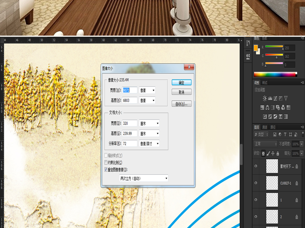Screen dimensions: 305x228
Task: Add a Color Balance adjustment
Action: point(267,107)
